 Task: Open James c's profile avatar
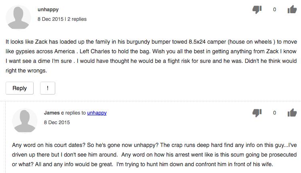24,121
